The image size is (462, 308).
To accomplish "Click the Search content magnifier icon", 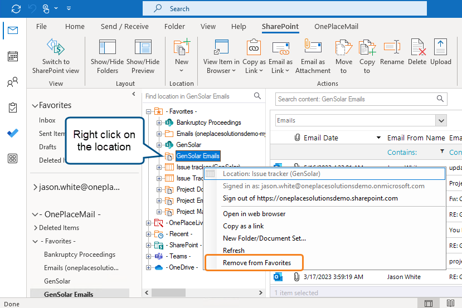I will (440, 99).
